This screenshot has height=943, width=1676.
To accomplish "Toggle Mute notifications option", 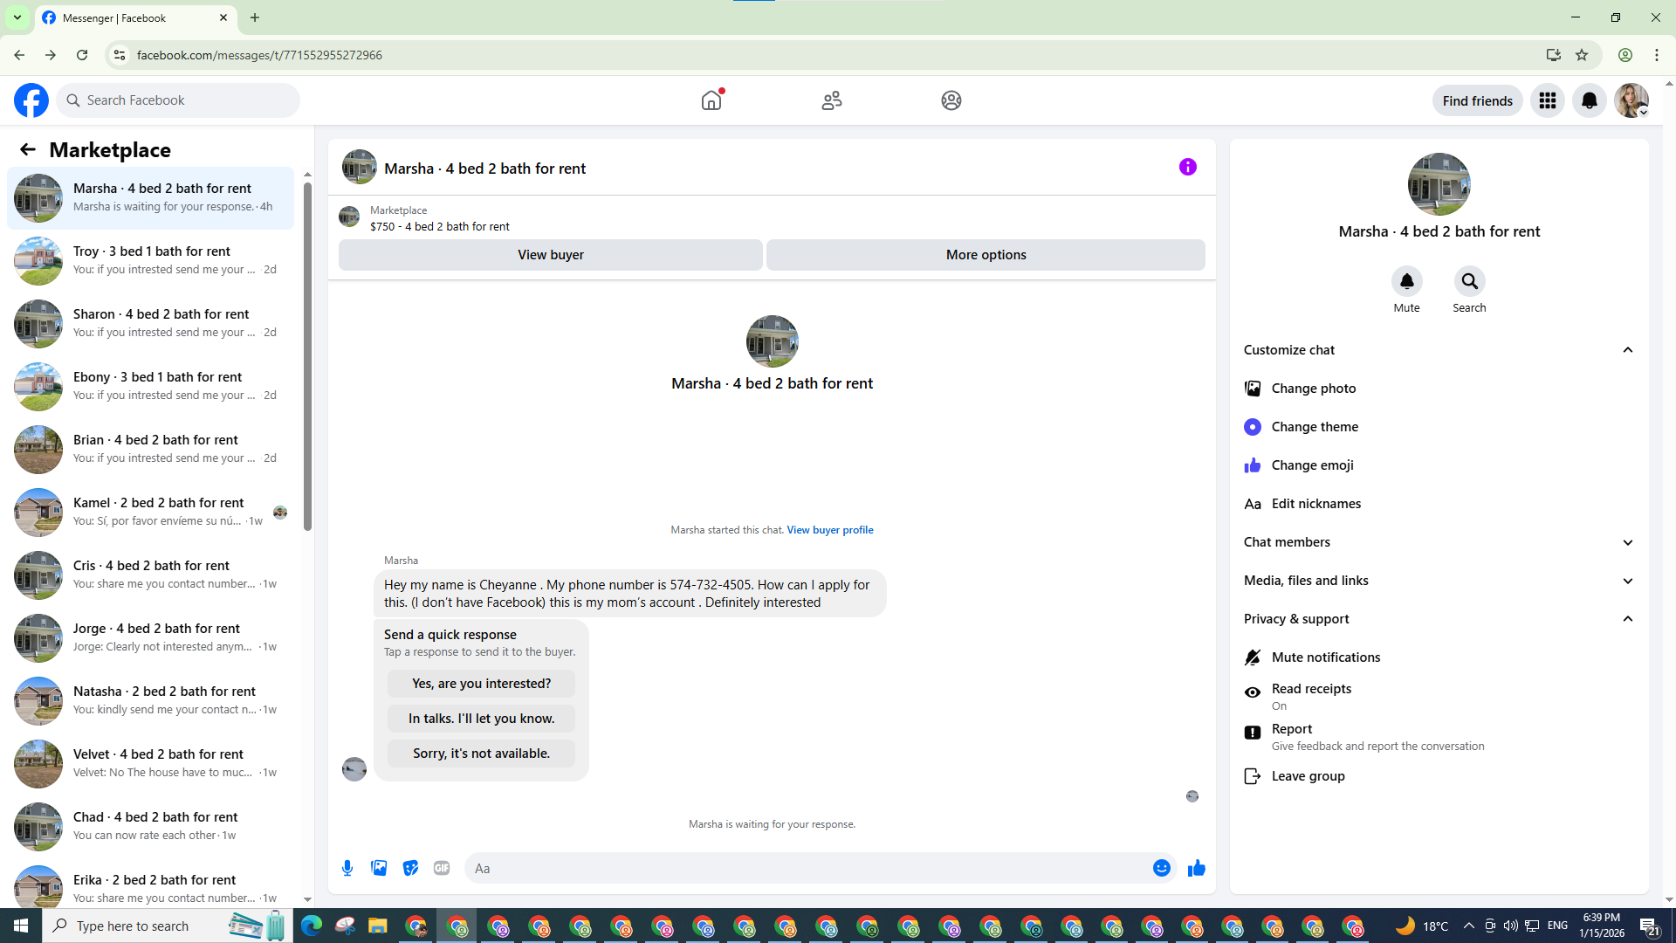I will pos(1325,657).
